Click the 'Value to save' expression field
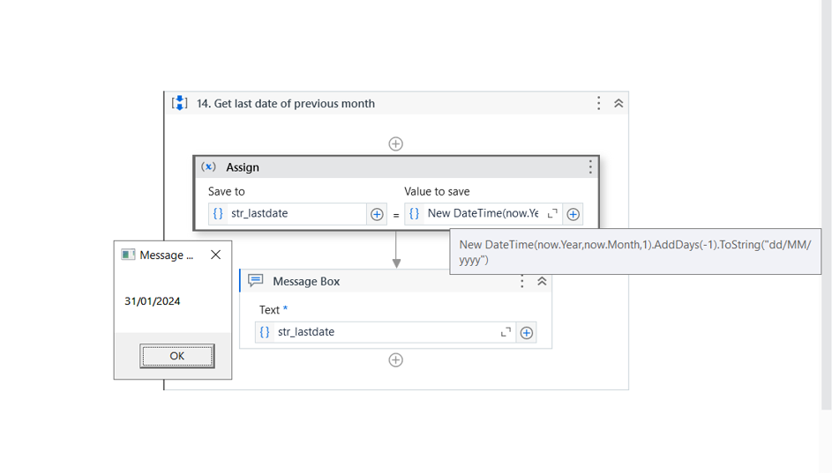This screenshot has height=473, width=832. 481,213
